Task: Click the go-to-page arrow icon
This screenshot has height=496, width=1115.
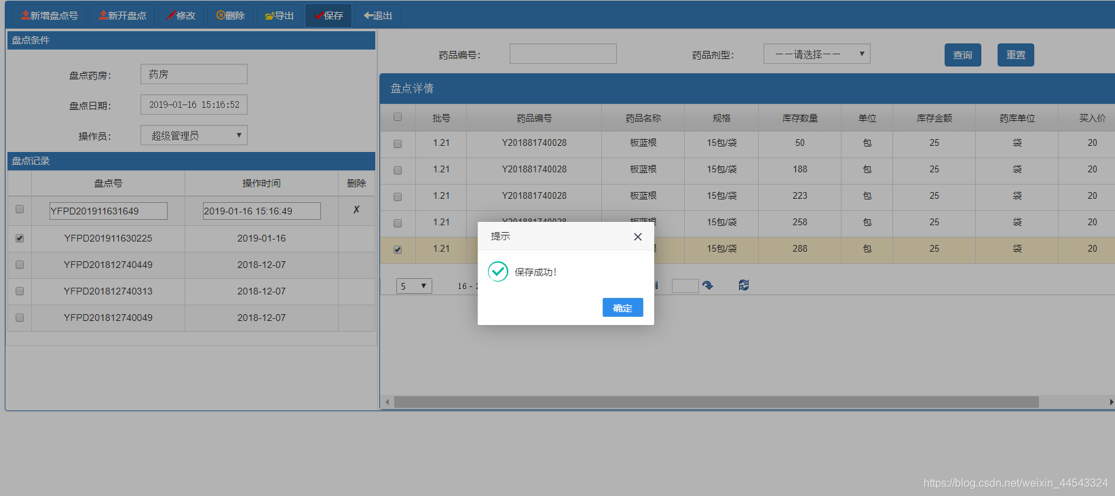Action: pyautogui.click(x=708, y=286)
